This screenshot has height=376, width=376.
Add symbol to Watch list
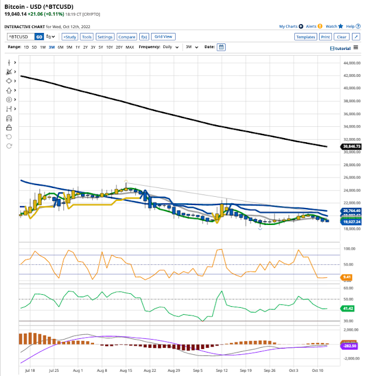tap(334, 26)
